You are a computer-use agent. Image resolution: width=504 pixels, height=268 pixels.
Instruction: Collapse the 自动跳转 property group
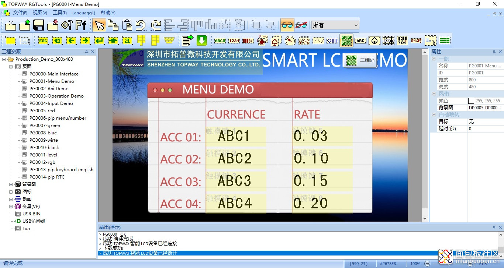[434, 115]
